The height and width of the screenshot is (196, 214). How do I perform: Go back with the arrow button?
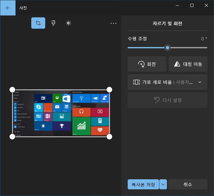[x=8, y=8]
